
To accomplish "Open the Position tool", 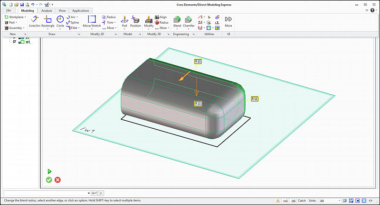I will 135,21.
